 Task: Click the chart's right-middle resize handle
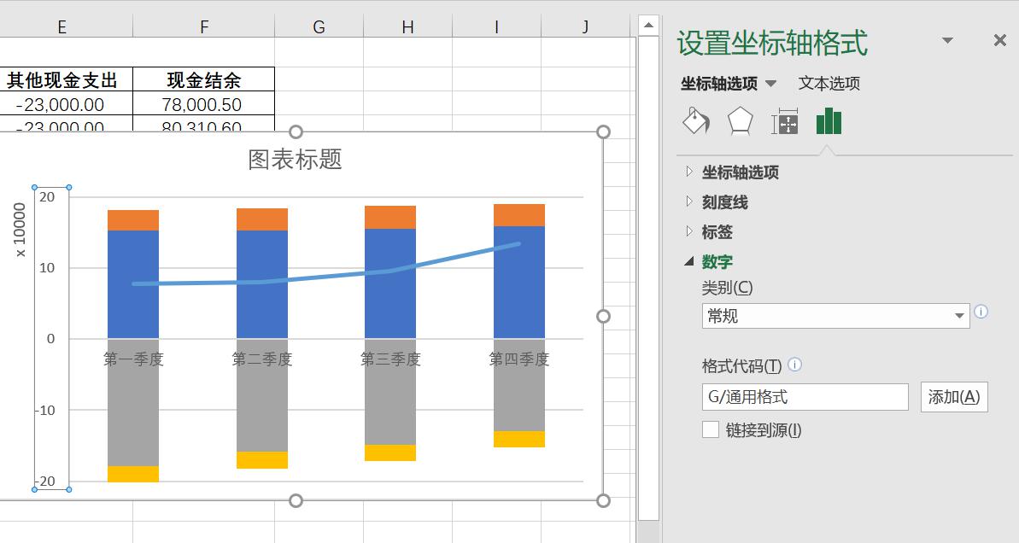603,316
